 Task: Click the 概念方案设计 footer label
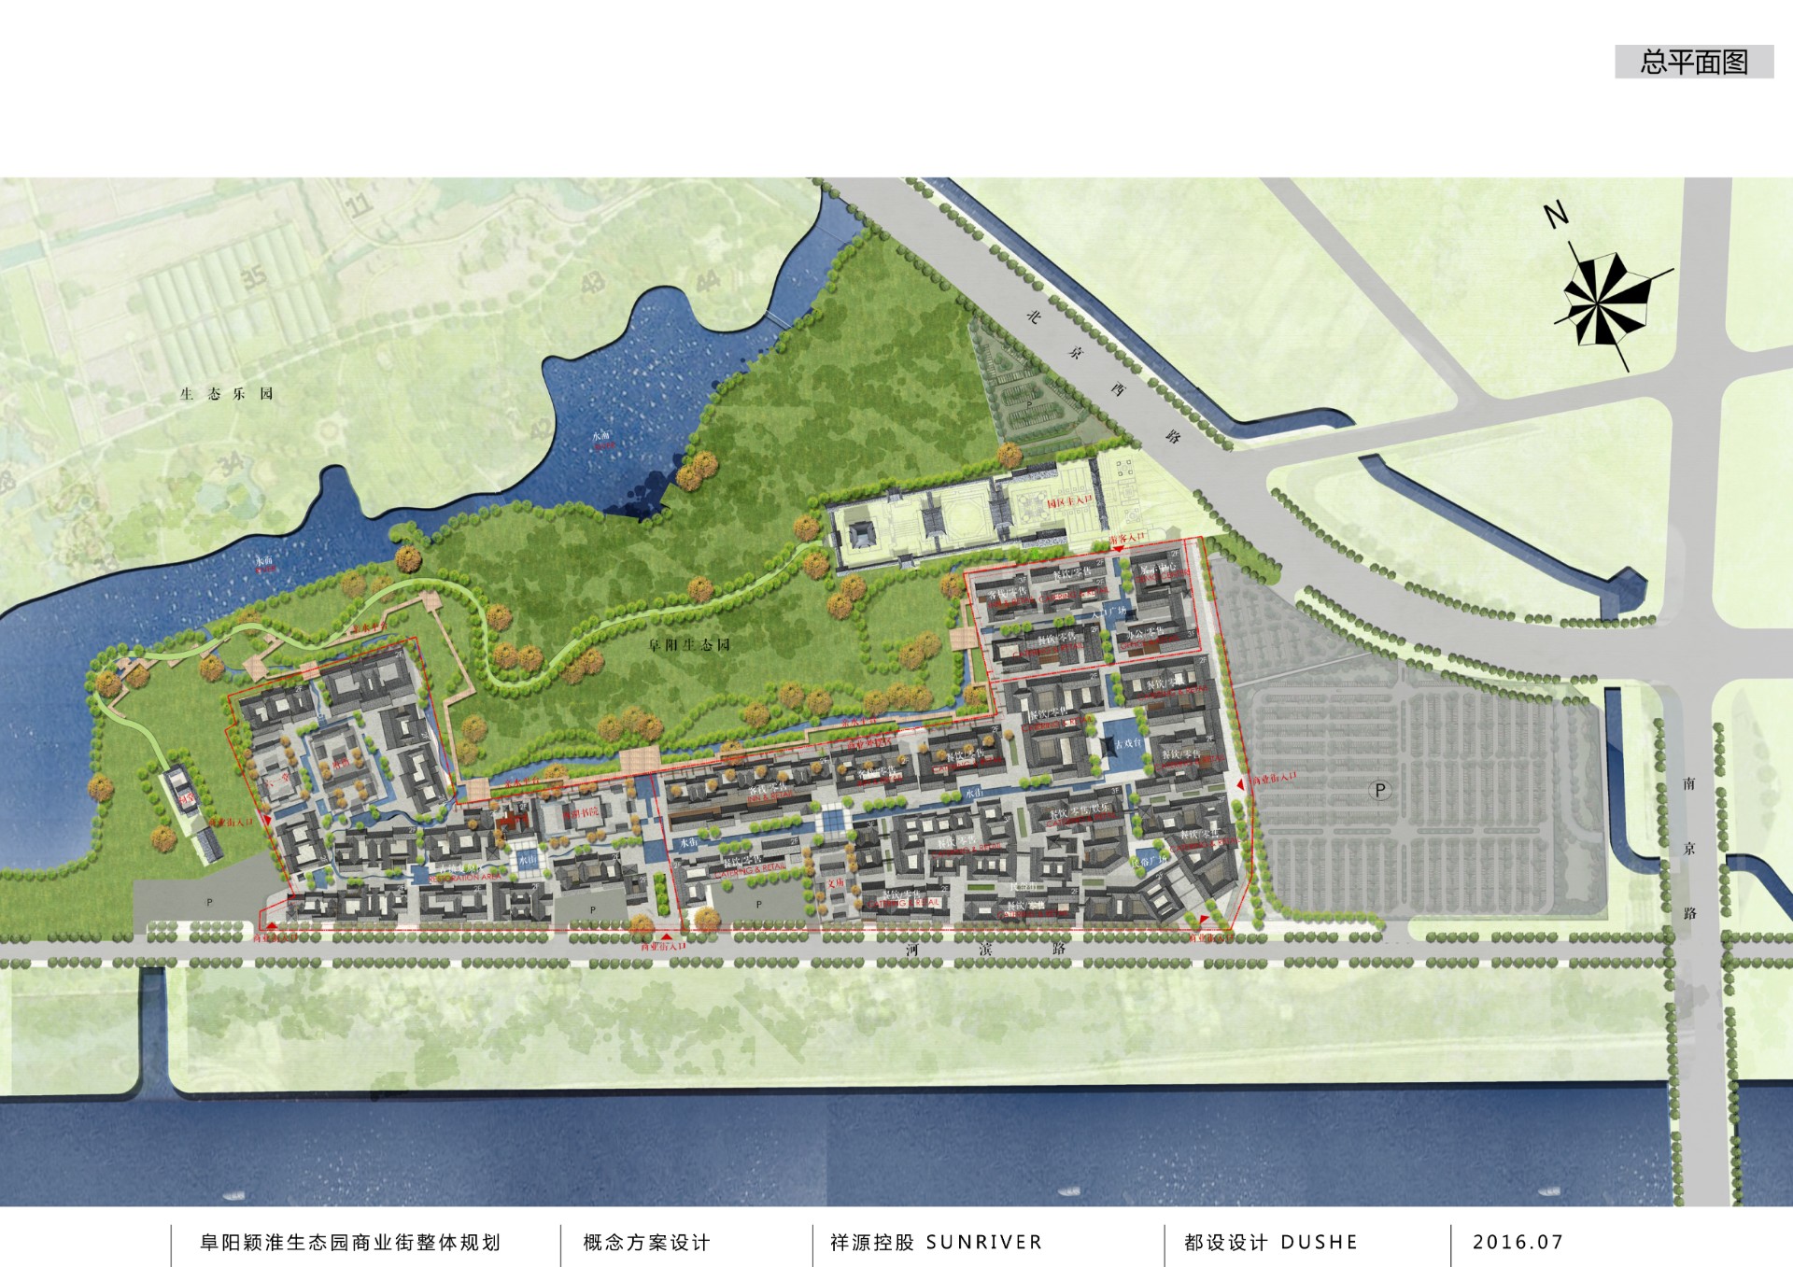pyautogui.click(x=646, y=1243)
